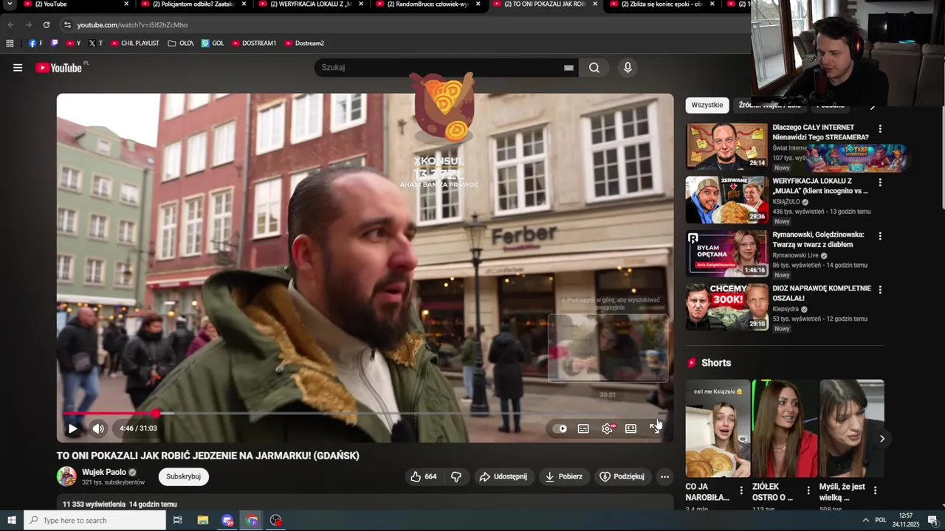The height and width of the screenshot is (531, 945).
Task: Open CHIL PLAYLIST bookmark
Action: tap(135, 44)
